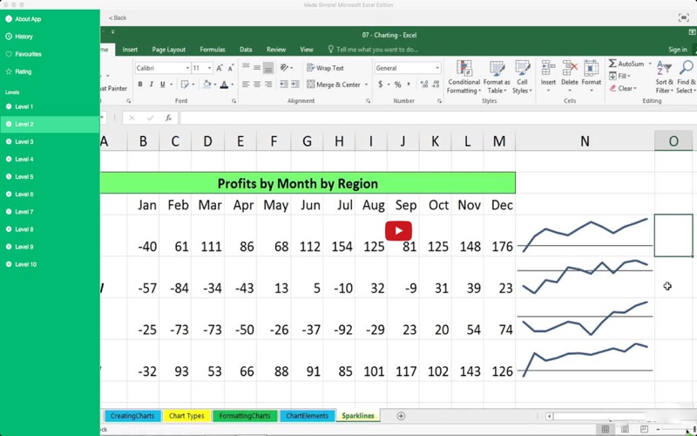This screenshot has width=697, height=436.
Task: Click Sign in on the ribbon
Action: pos(678,50)
